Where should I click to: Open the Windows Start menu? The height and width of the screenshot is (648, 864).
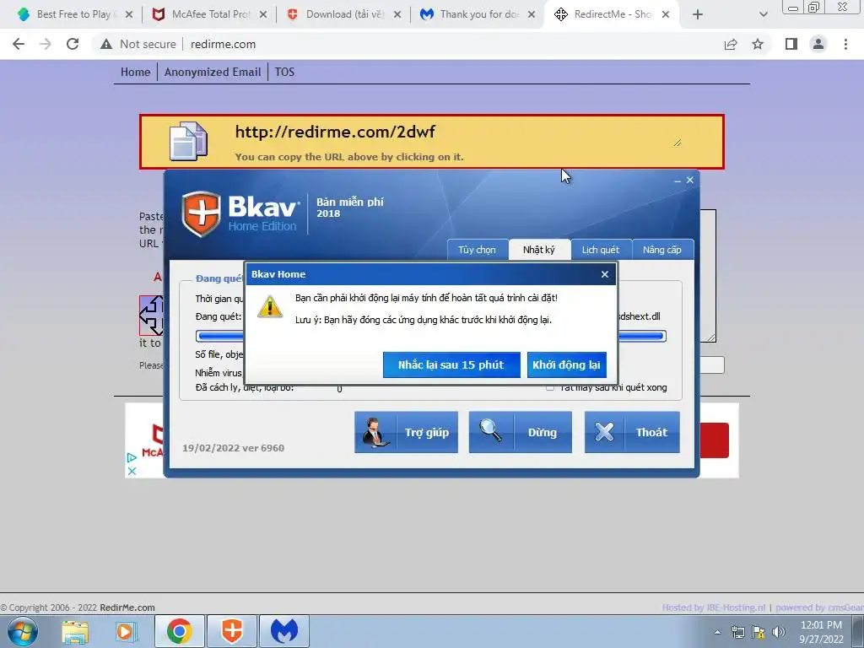(23, 631)
